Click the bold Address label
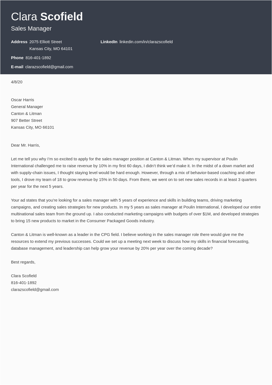 [19, 42]
